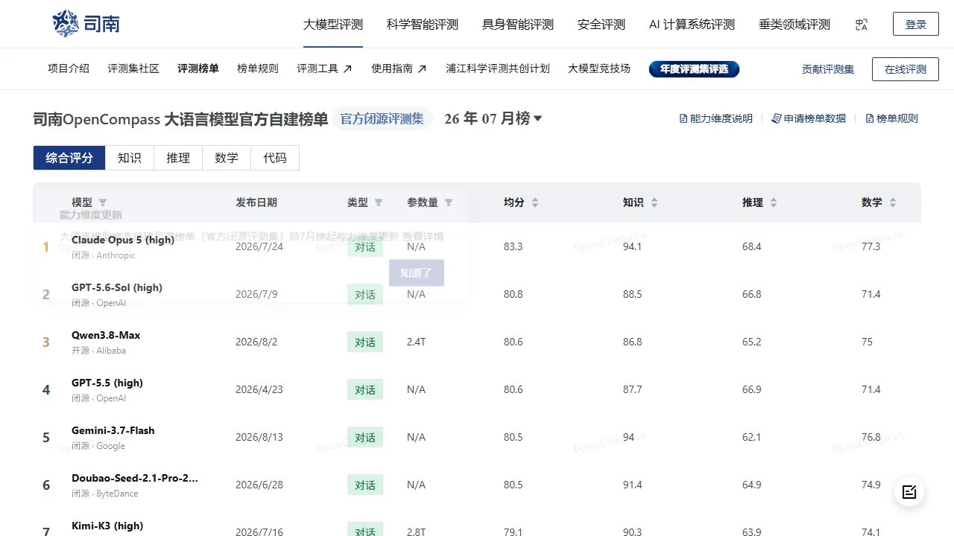This screenshot has height=536, width=954.
Task: Expand the 26 年 07 月榜 dropdown
Action: click(x=493, y=118)
